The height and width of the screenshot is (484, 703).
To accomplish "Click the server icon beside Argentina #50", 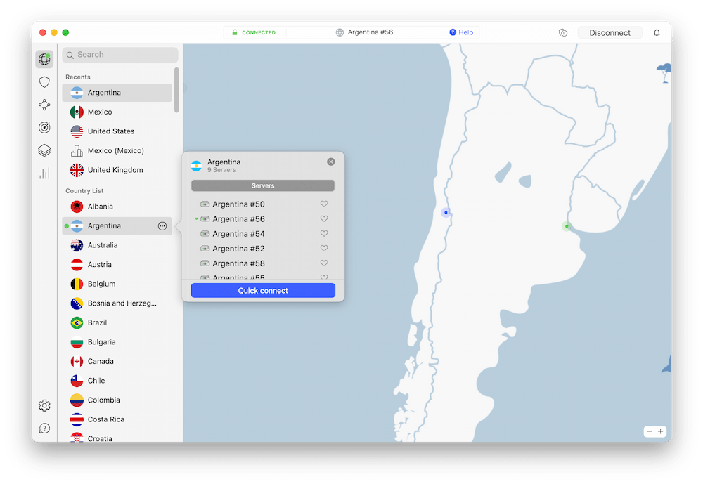I will 205,204.
